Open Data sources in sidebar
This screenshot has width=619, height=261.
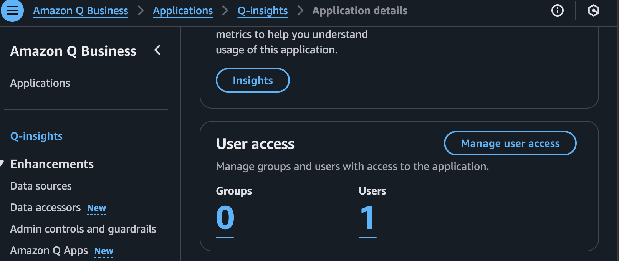point(41,186)
